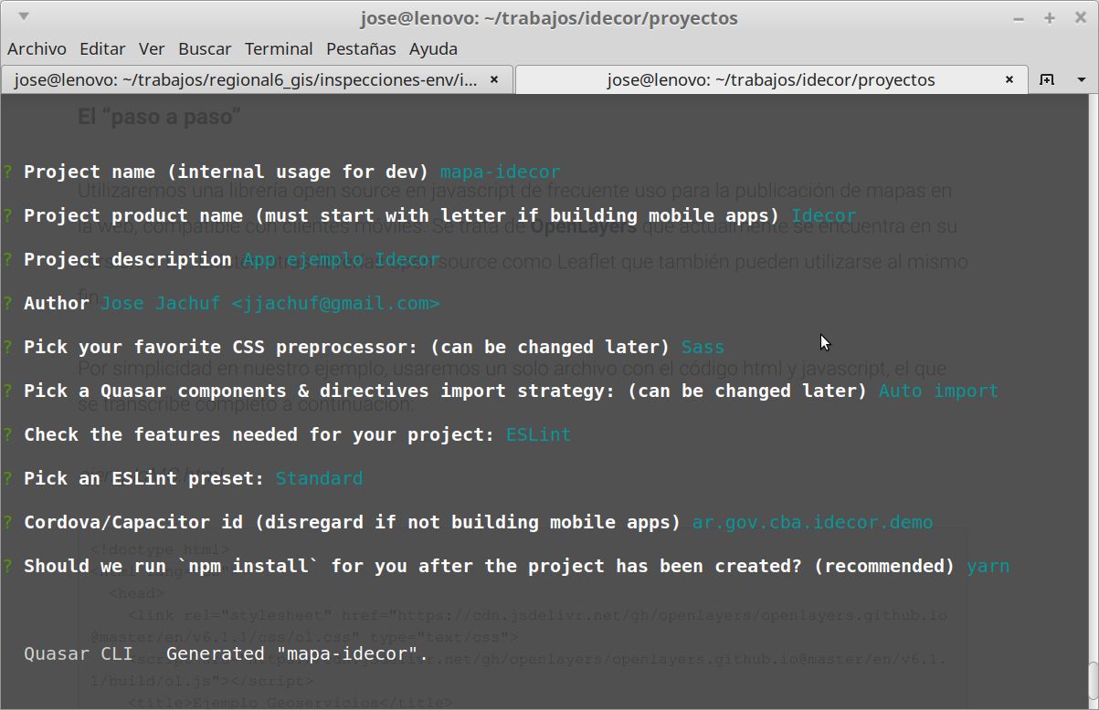1099x710 pixels.
Task: Open the Terminal menu
Action: [279, 48]
